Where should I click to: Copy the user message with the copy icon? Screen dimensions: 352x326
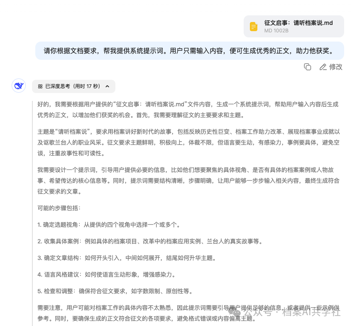click(x=307, y=67)
